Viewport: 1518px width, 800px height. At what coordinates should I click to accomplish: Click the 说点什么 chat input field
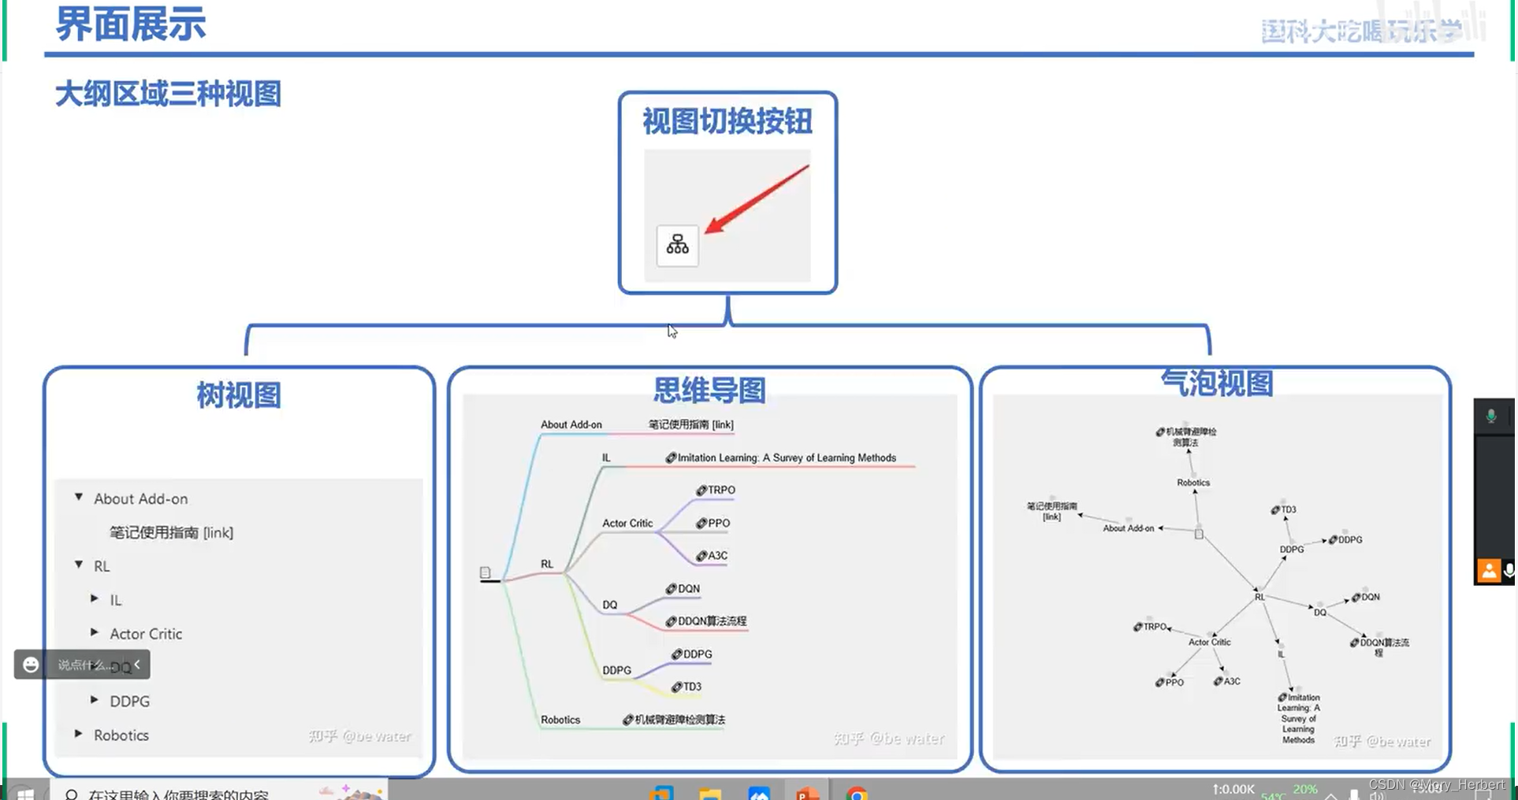pyautogui.click(x=85, y=665)
